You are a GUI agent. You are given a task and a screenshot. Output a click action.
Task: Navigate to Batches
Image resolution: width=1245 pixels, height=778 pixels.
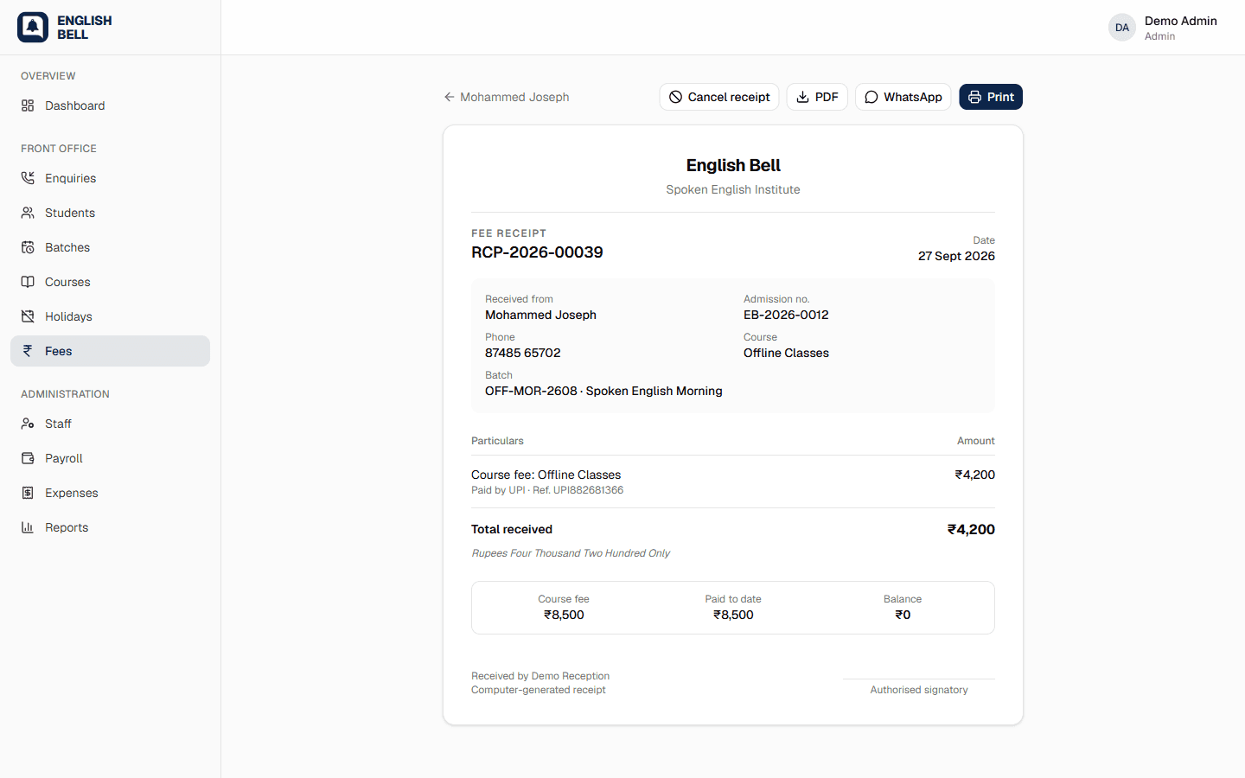click(110, 247)
